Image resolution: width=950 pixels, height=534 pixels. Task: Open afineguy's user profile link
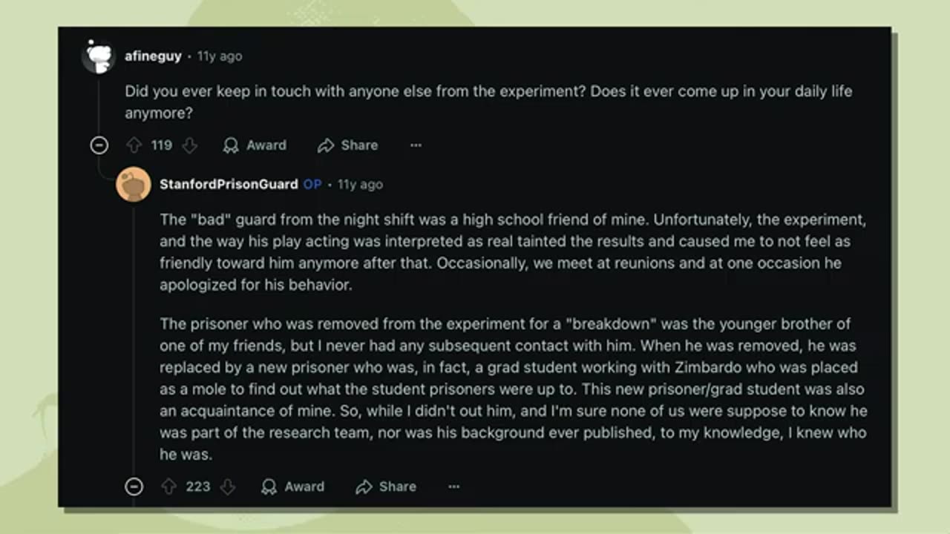click(153, 56)
